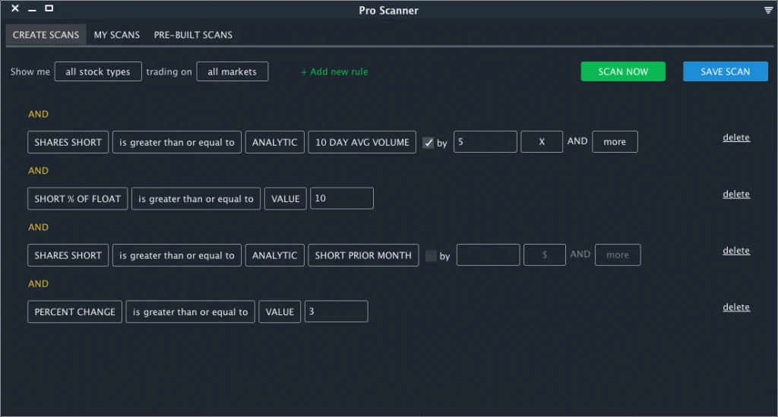Delete the 10 DAY AVG VOLUME rule
Screen dimensions: 778x417
click(736, 137)
